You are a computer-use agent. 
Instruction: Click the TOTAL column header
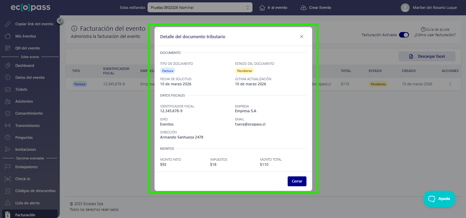tap(346, 71)
